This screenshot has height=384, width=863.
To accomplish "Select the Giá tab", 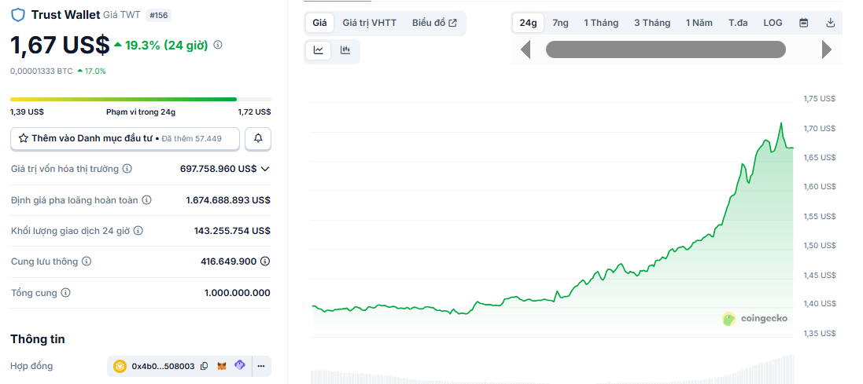I will 319,23.
